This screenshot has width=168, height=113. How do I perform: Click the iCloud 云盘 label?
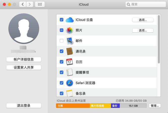click(84, 20)
